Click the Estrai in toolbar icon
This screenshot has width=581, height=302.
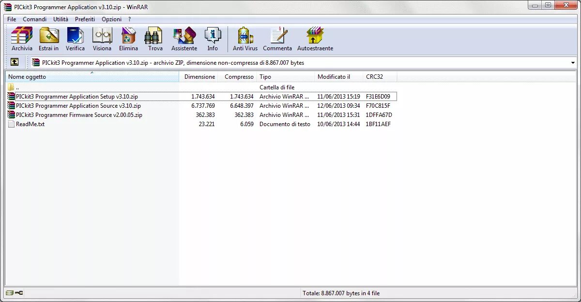click(49, 39)
